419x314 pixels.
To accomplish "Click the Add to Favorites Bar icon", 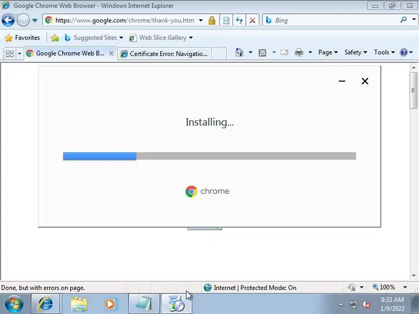I will 55,38.
